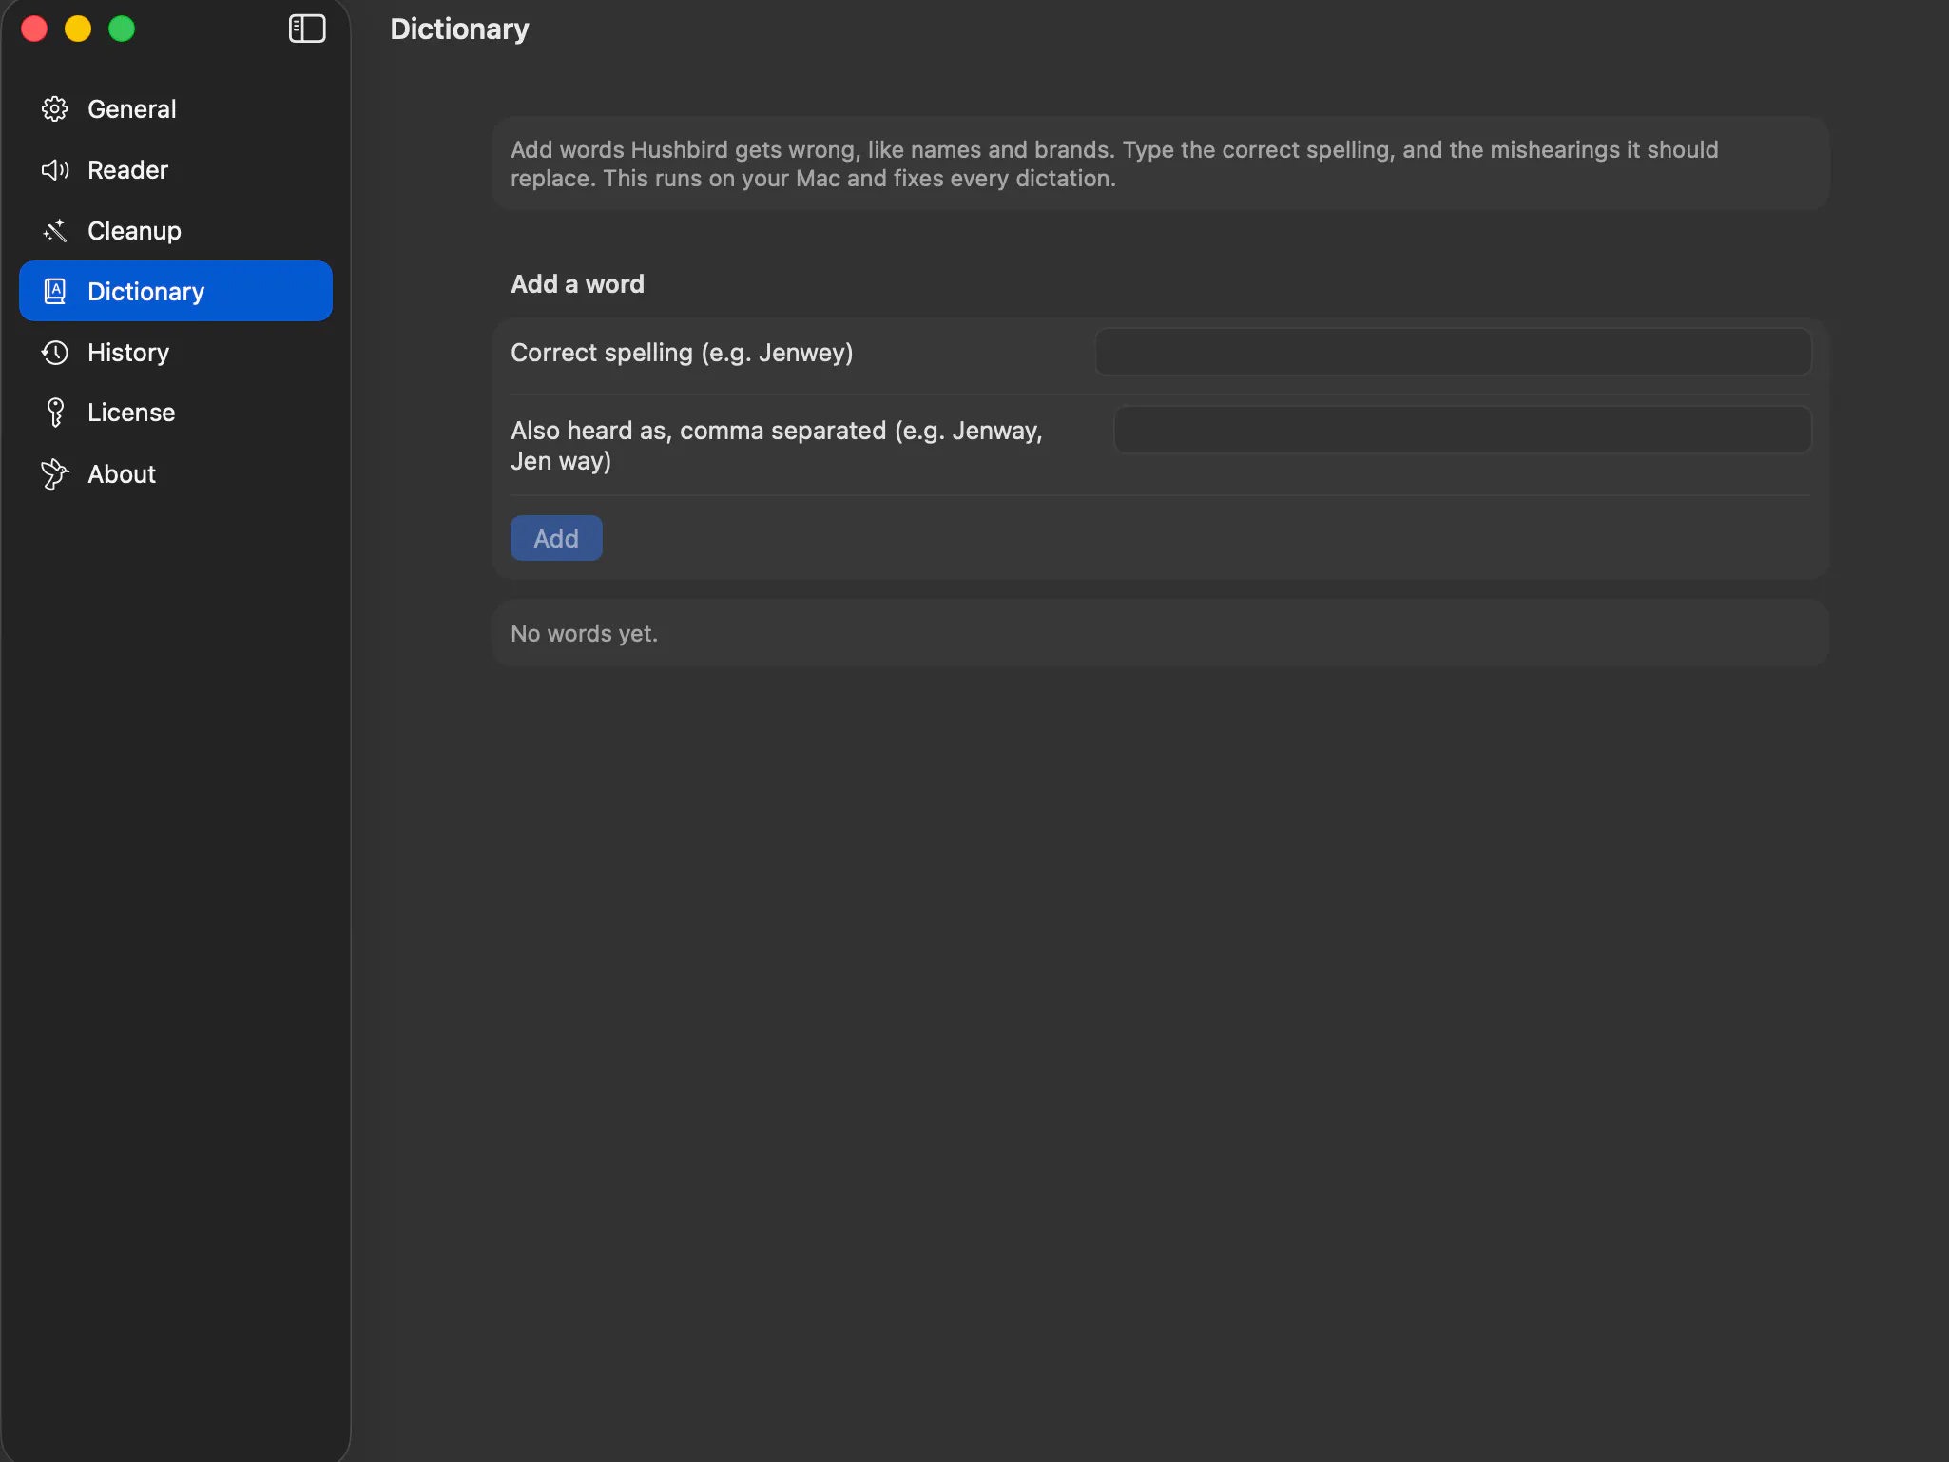Click the About bird icon
The width and height of the screenshot is (1949, 1462).
55,473
